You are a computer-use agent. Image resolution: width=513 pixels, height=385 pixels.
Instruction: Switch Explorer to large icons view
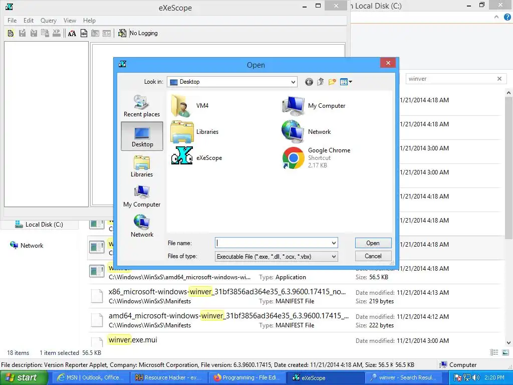[x=505, y=352]
